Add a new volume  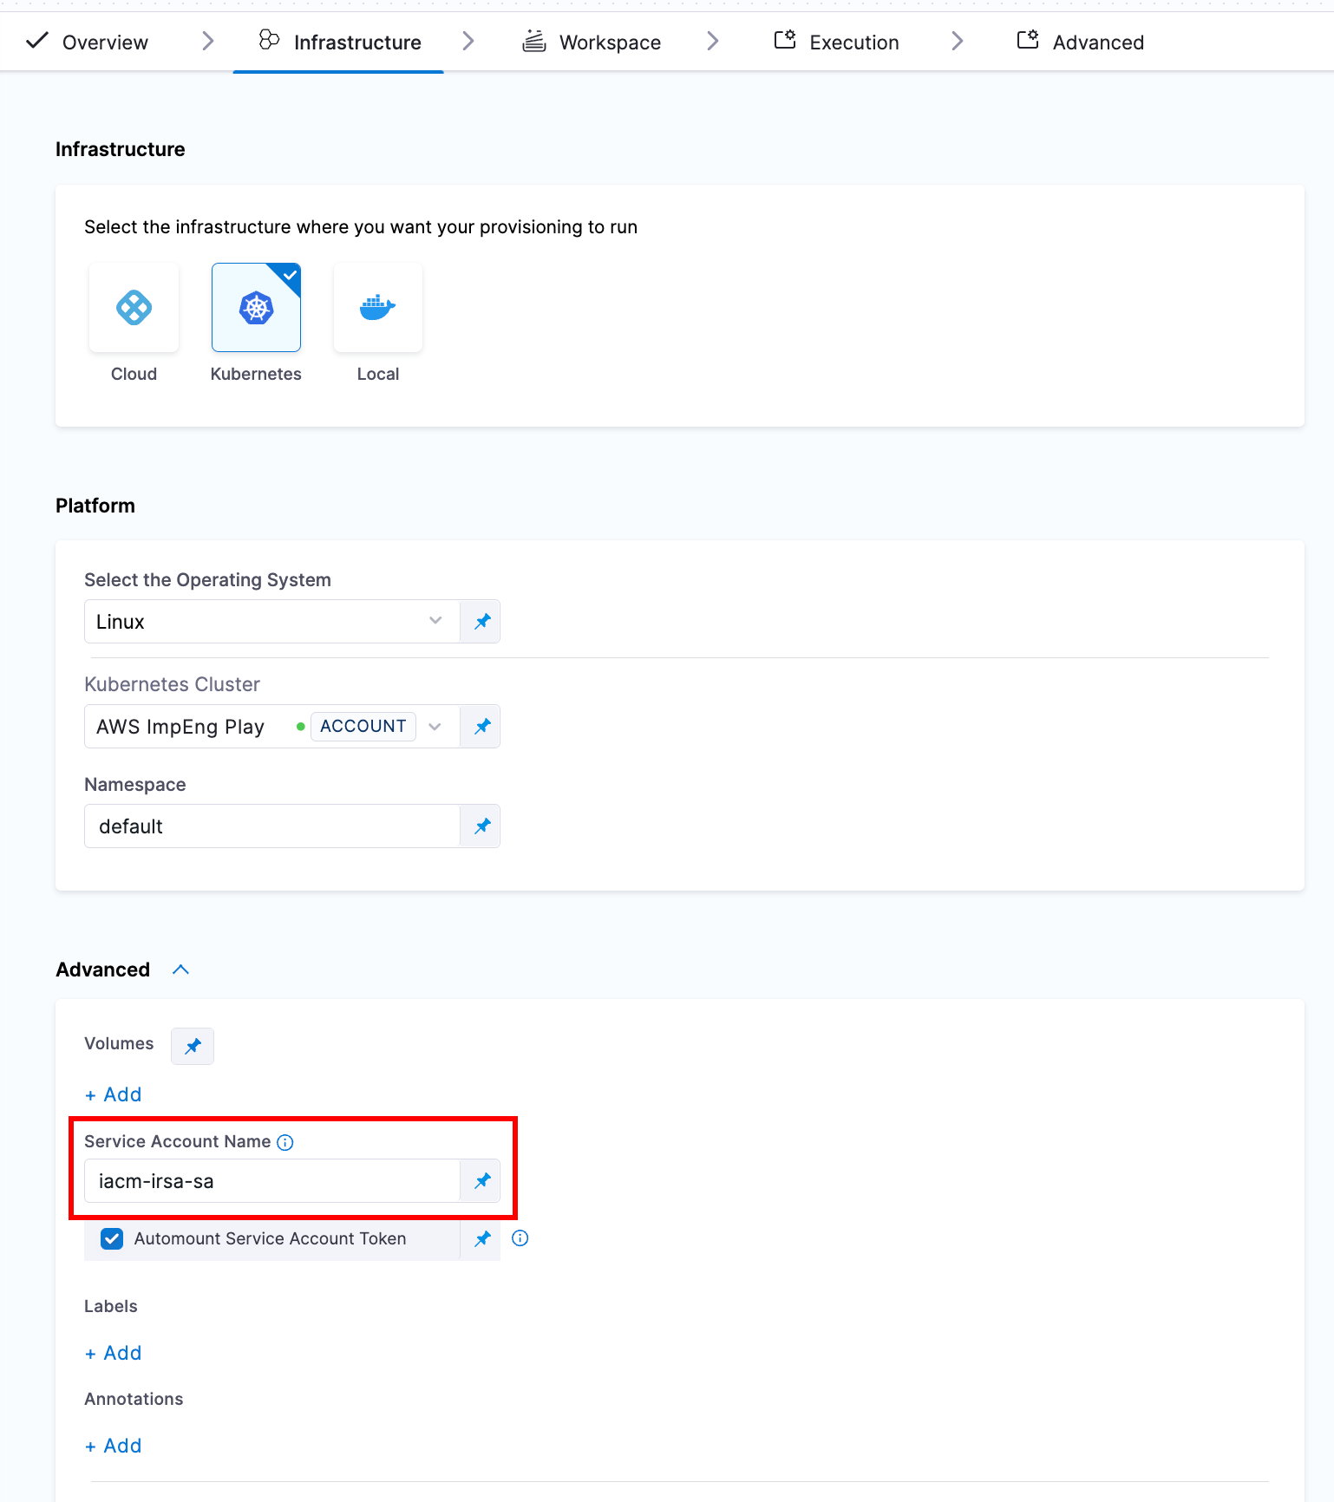pyautogui.click(x=114, y=1094)
